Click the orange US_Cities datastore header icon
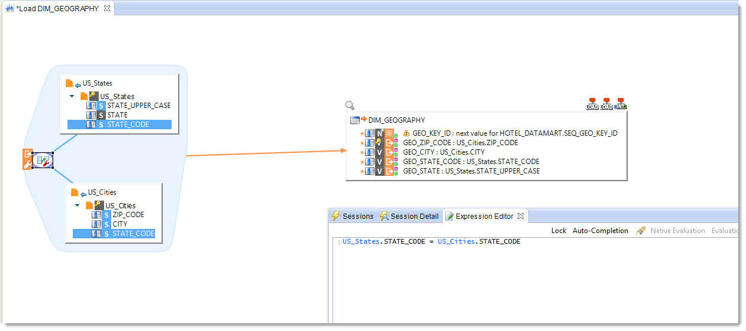This screenshot has height=331, width=746. [x=75, y=192]
